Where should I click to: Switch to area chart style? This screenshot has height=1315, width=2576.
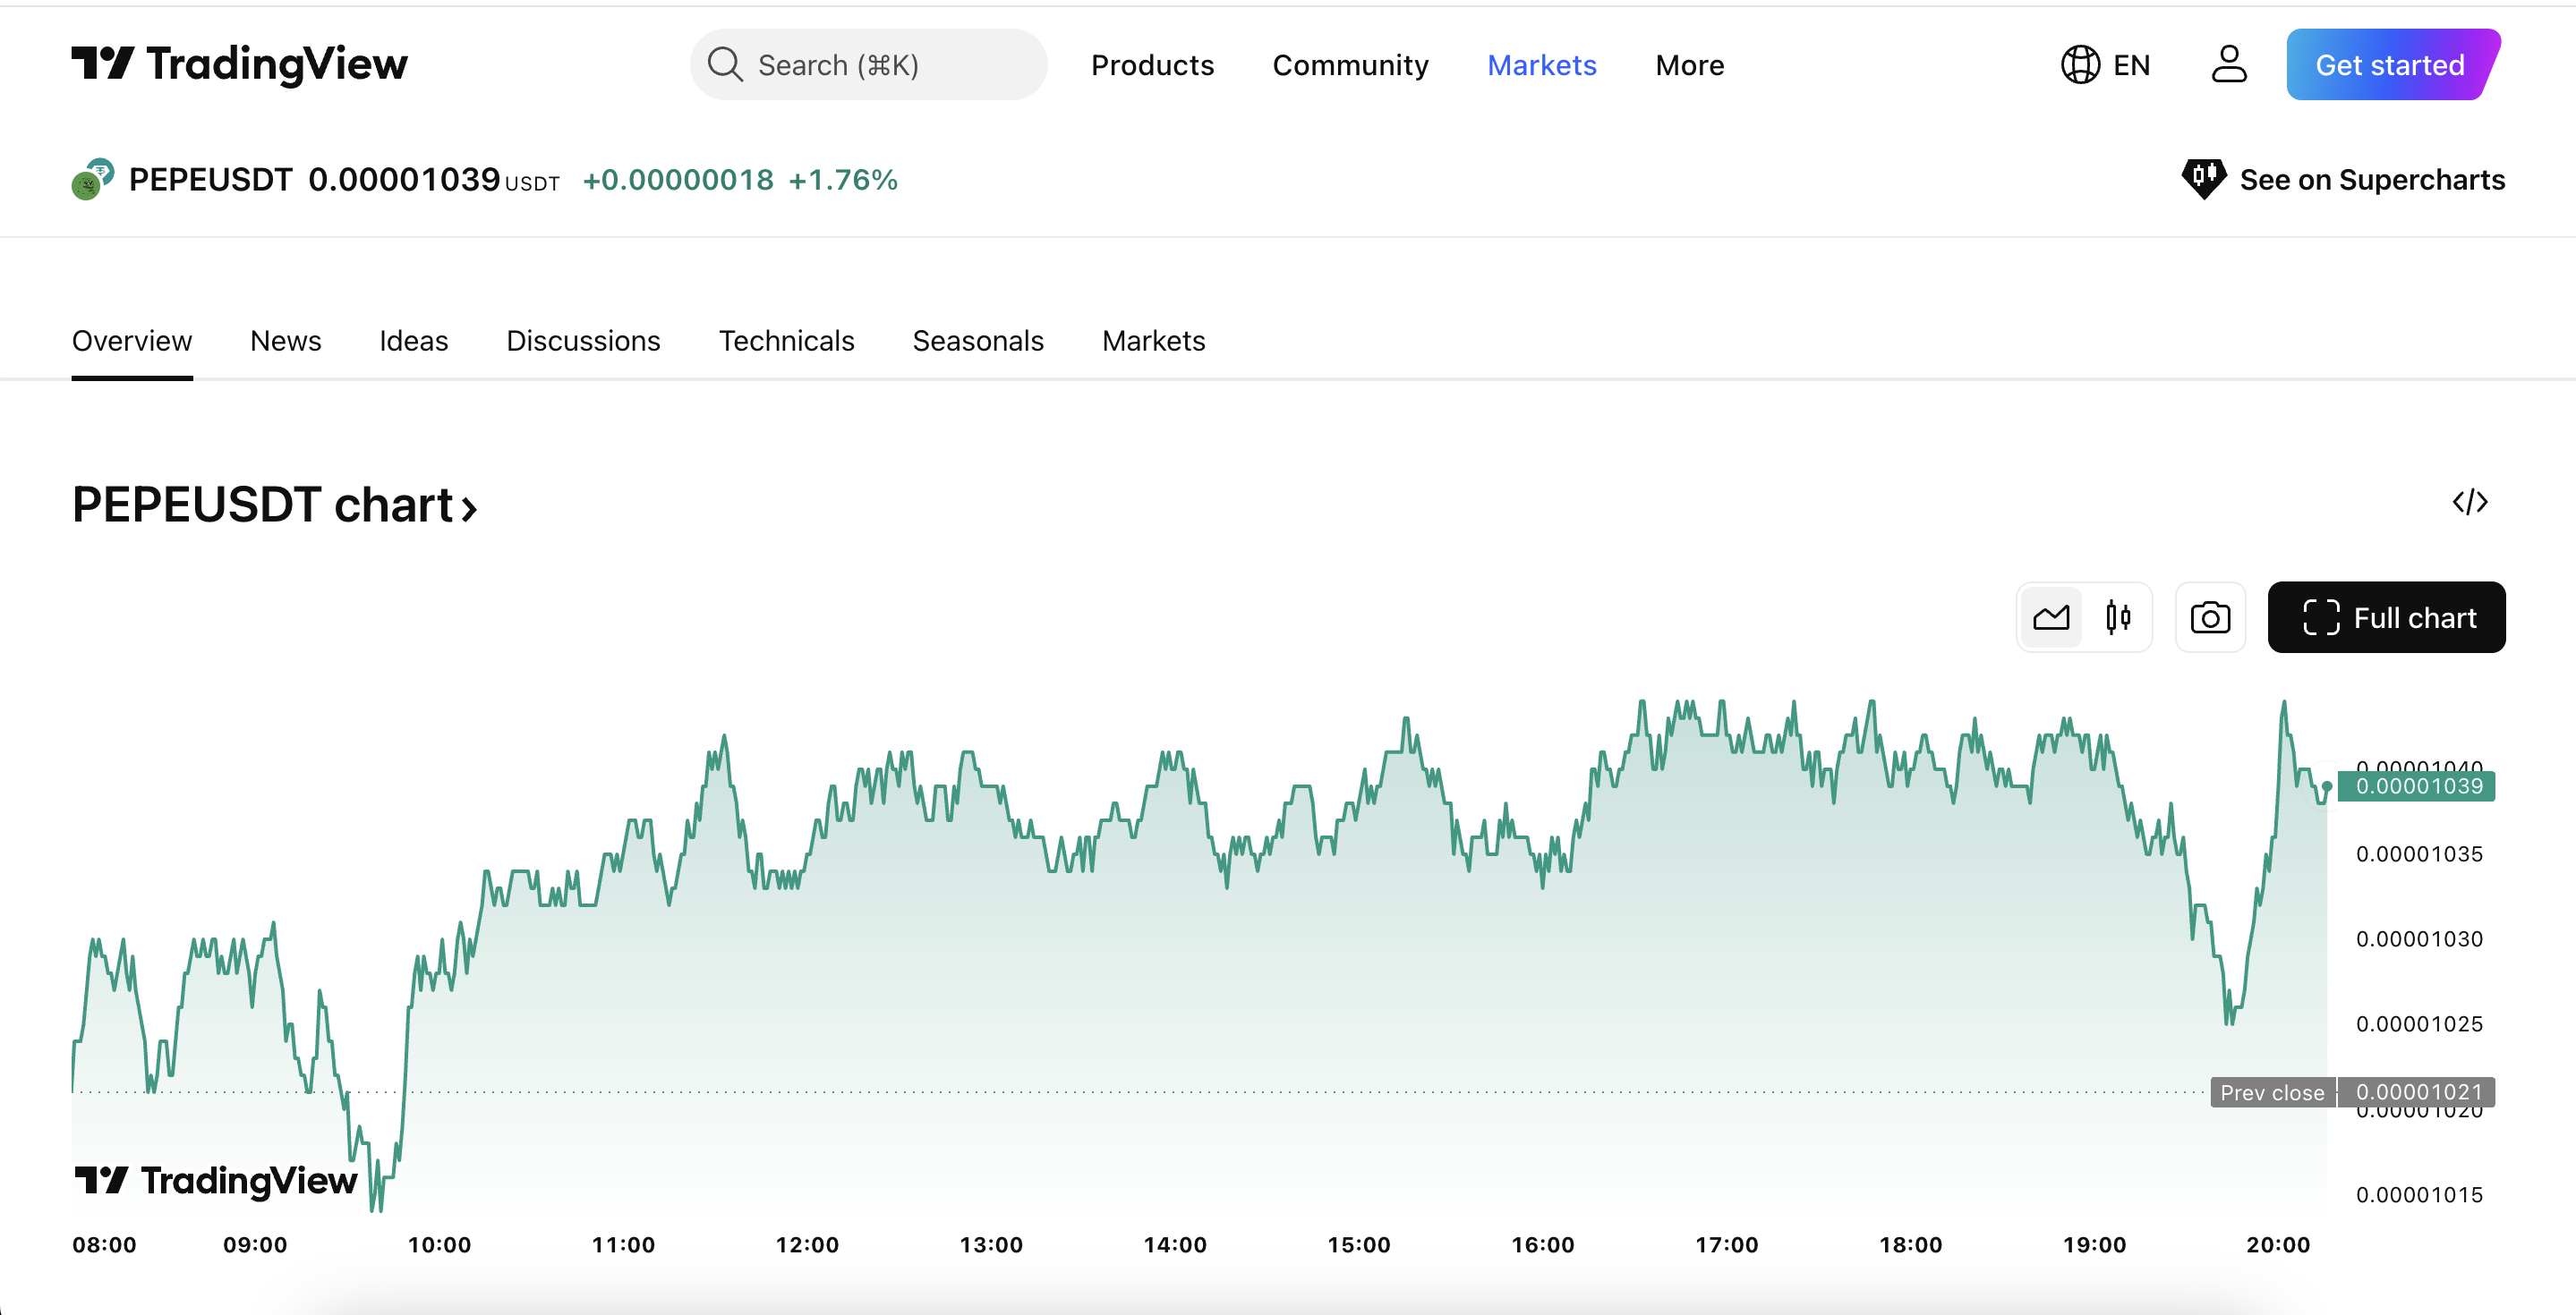point(2051,617)
